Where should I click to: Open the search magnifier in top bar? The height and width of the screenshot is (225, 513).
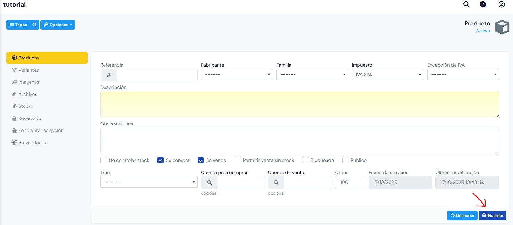[x=467, y=4]
